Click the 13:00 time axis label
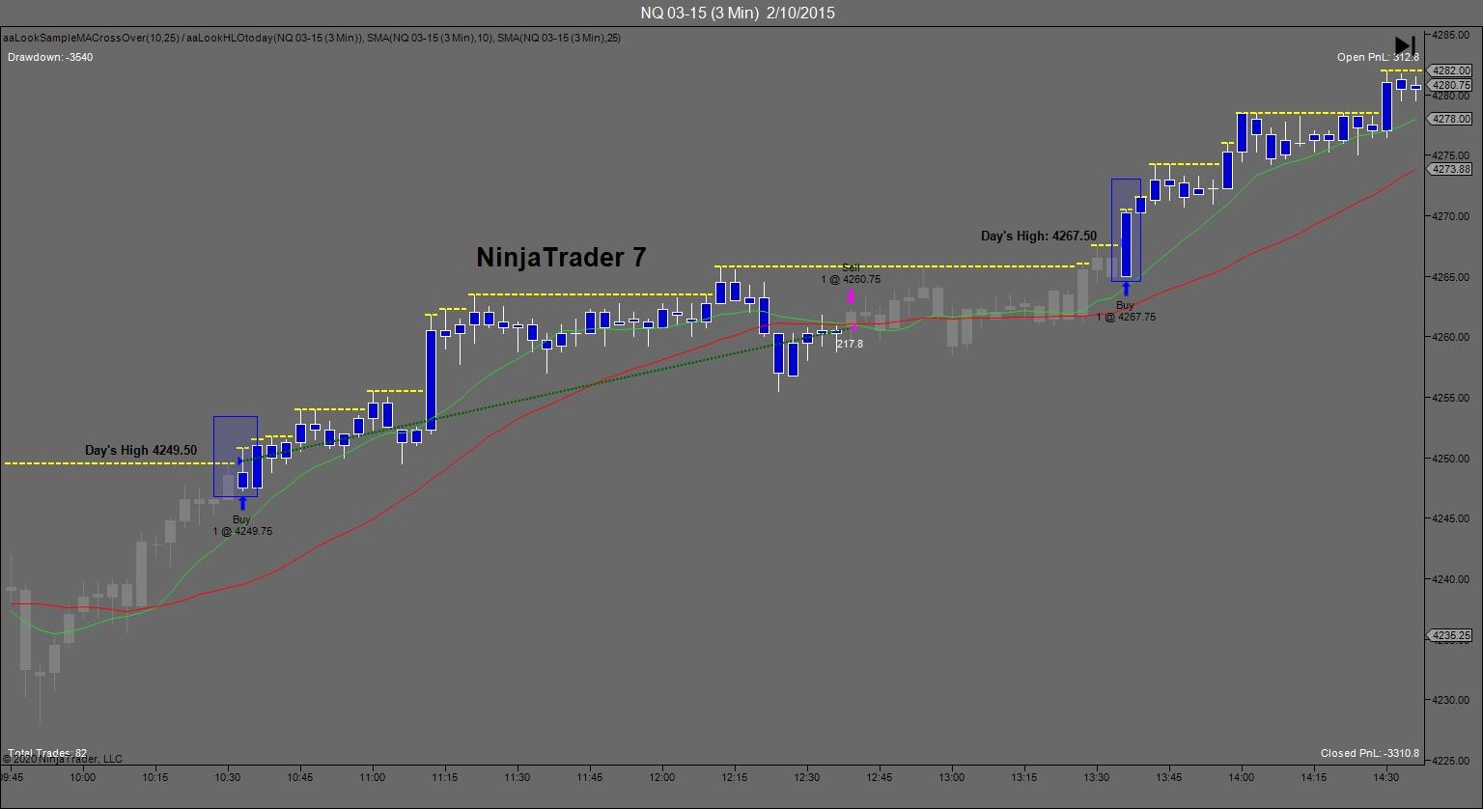Image resolution: width=1483 pixels, height=809 pixels. [x=952, y=777]
